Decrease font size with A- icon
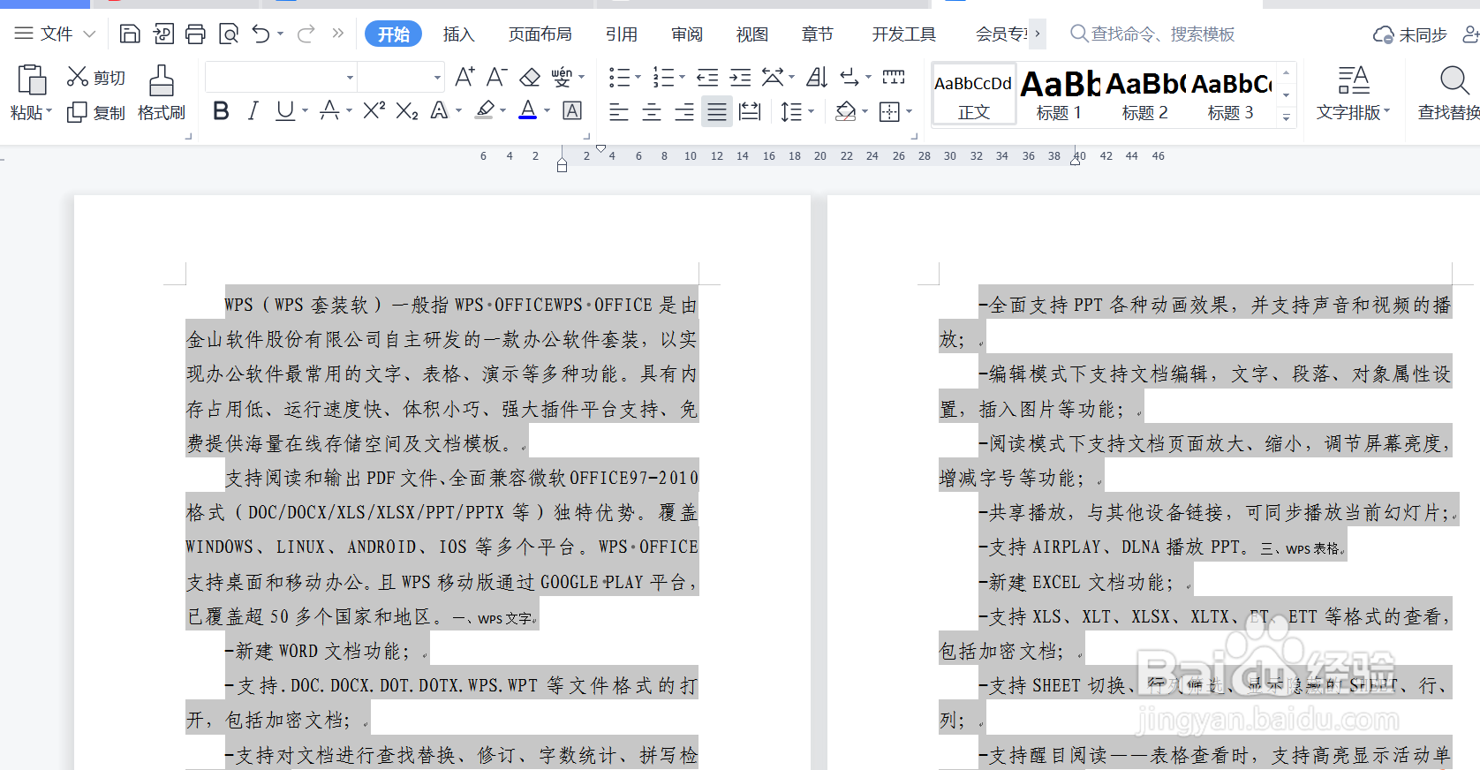1480x770 pixels. click(x=496, y=77)
